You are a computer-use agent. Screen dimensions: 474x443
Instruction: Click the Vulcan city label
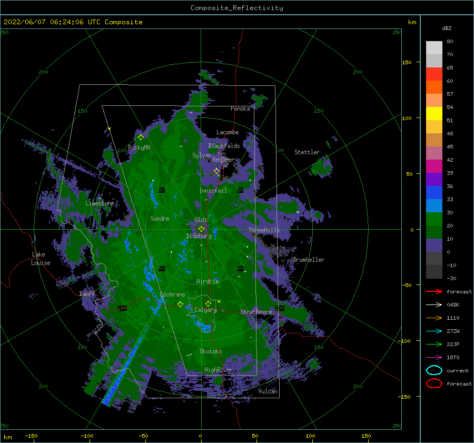point(268,391)
